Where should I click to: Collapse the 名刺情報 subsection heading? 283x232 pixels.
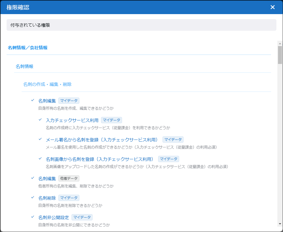[24, 66]
